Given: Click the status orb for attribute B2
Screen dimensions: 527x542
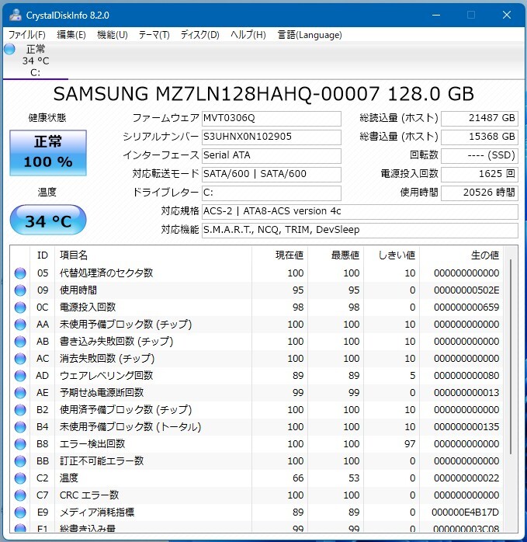Looking at the screenshot, I should 20,410.
